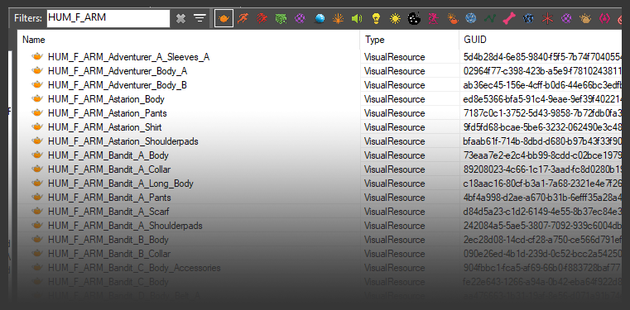
Task: Click the teapot icon beside Bandit_A_Scarf
Action: pyautogui.click(x=37, y=211)
